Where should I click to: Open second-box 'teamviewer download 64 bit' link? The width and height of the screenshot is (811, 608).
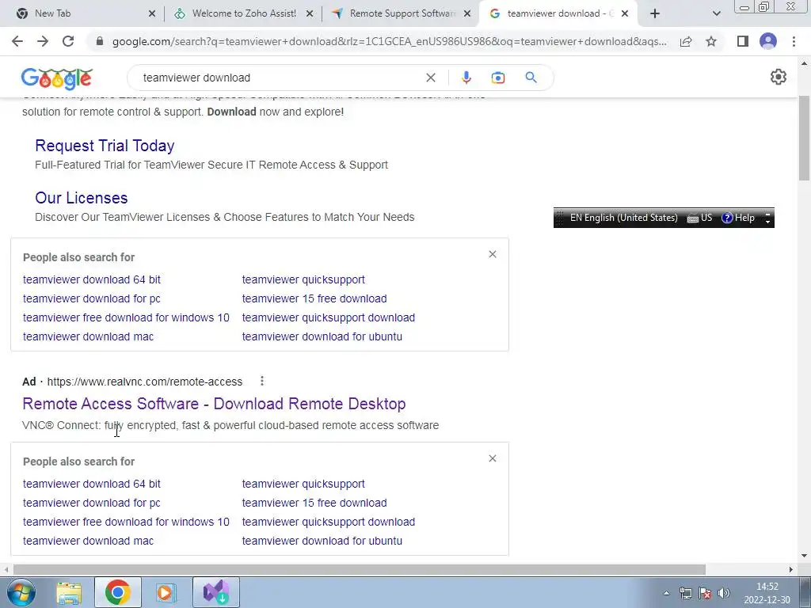(92, 484)
